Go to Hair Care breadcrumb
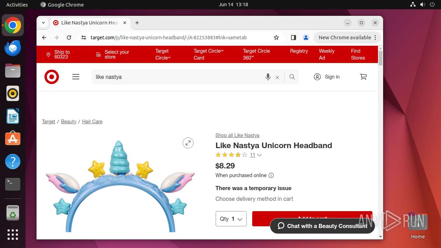 [x=92, y=122]
